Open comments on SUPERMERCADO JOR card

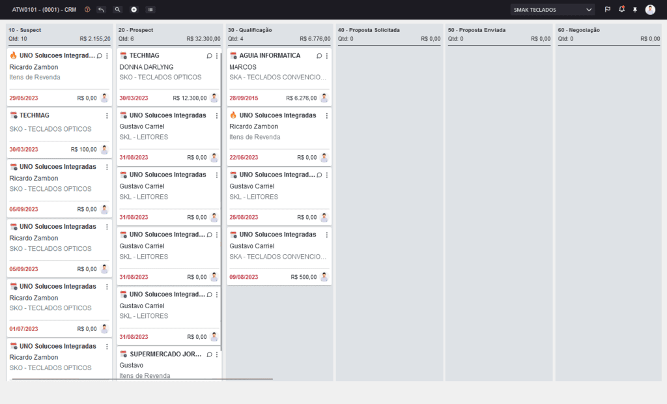point(209,354)
